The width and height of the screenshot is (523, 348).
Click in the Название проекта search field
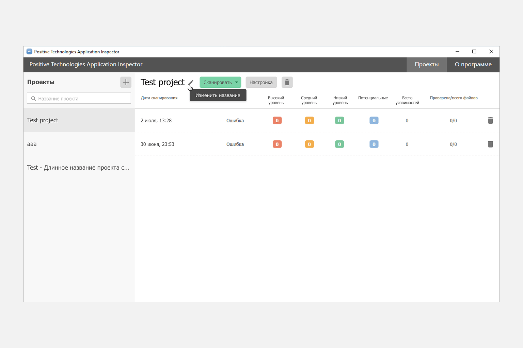(x=82, y=99)
